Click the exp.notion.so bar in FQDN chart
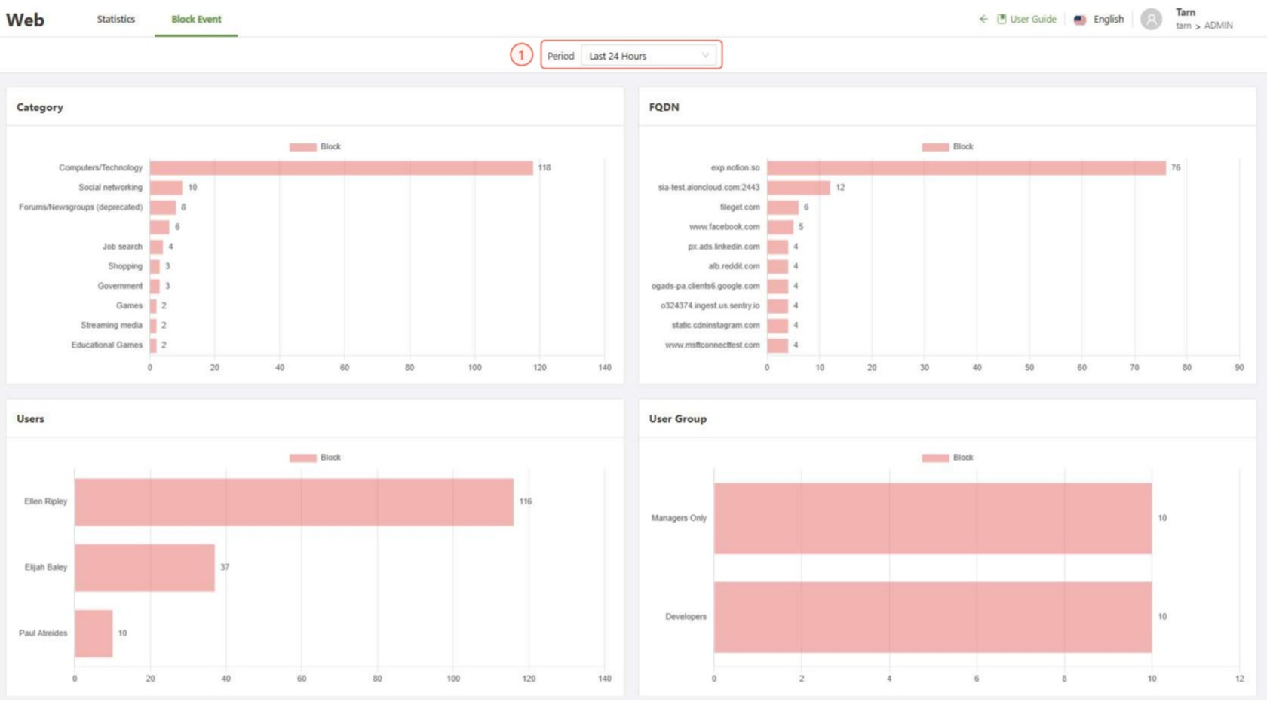 point(966,168)
